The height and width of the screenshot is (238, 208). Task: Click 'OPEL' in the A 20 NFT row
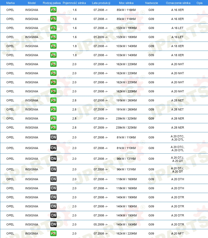pyautogui.click(x=10, y=233)
